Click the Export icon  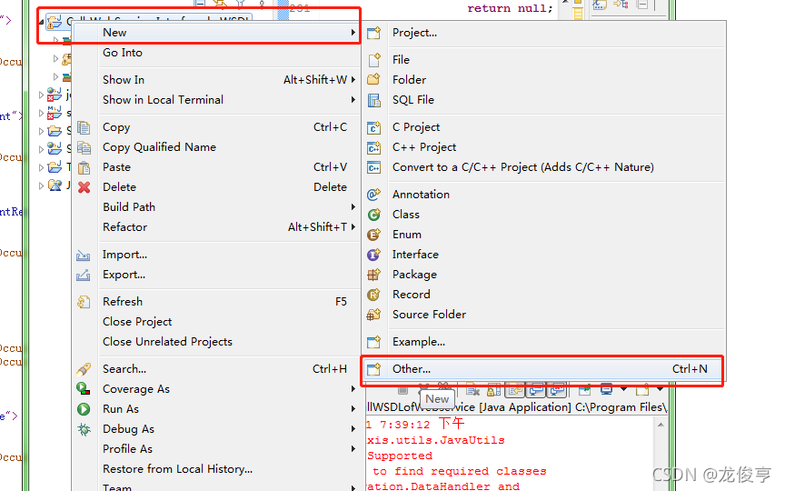click(83, 276)
